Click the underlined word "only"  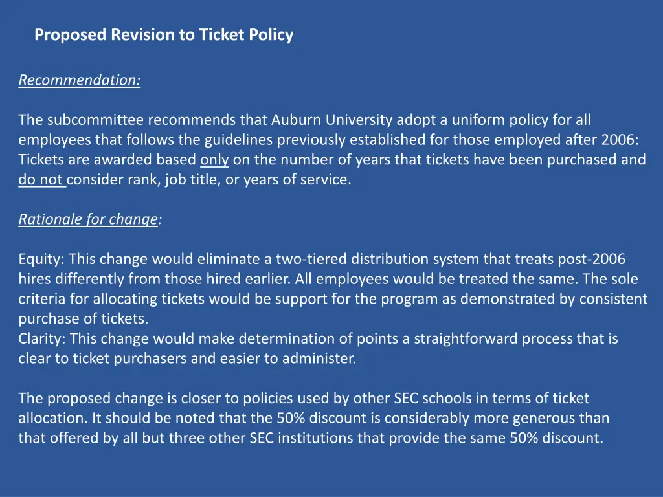click(x=215, y=160)
